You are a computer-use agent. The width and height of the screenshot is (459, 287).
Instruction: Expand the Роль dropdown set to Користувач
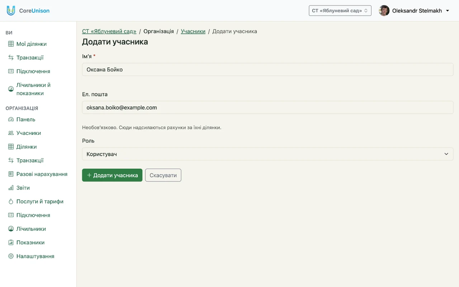coord(268,154)
